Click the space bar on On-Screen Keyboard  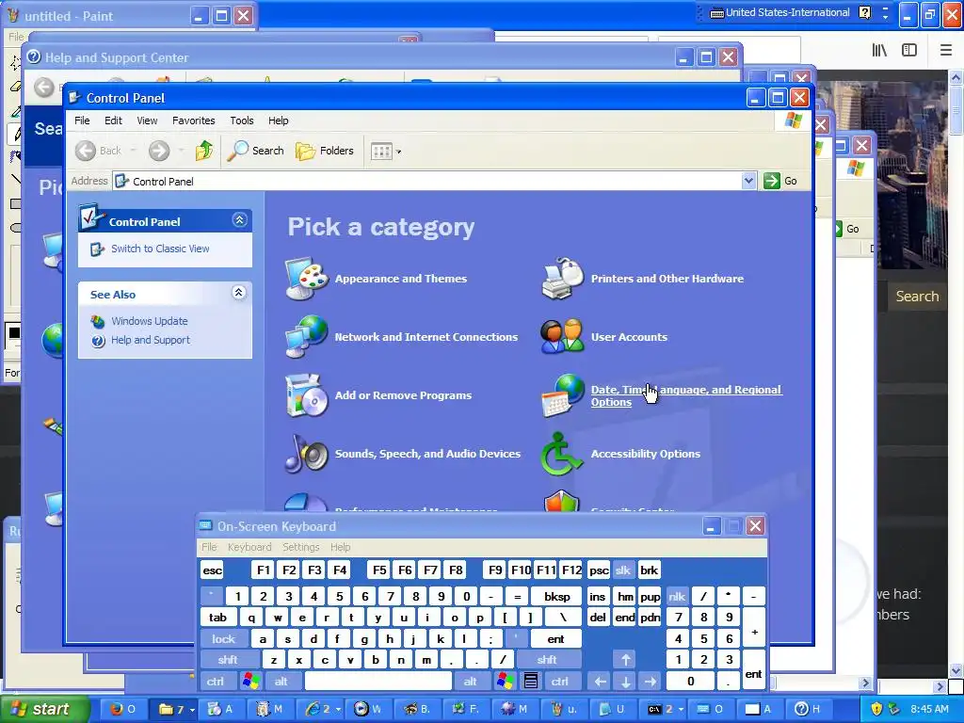(378, 682)
